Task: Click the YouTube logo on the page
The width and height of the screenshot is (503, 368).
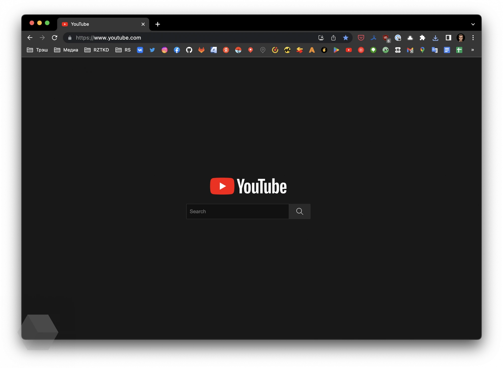Action: tap(248, 186)
